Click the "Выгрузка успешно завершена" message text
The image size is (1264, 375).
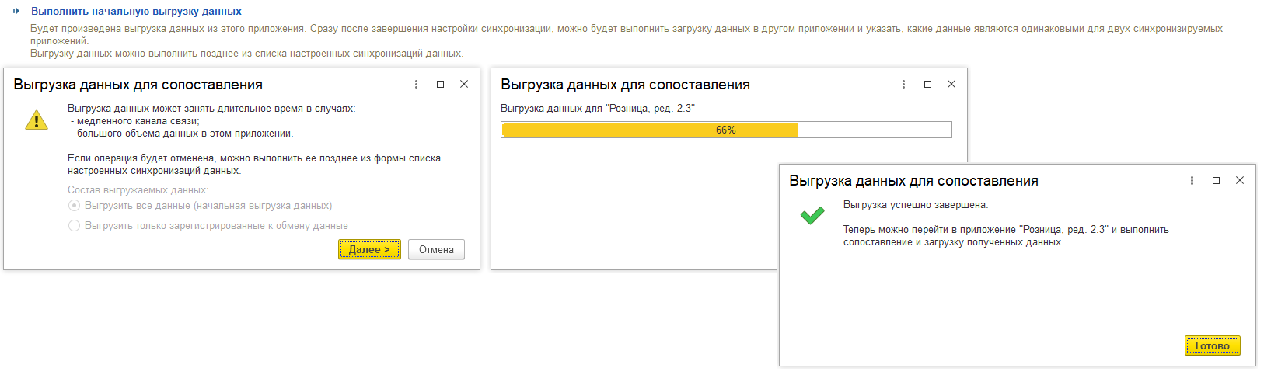[916, 205]
